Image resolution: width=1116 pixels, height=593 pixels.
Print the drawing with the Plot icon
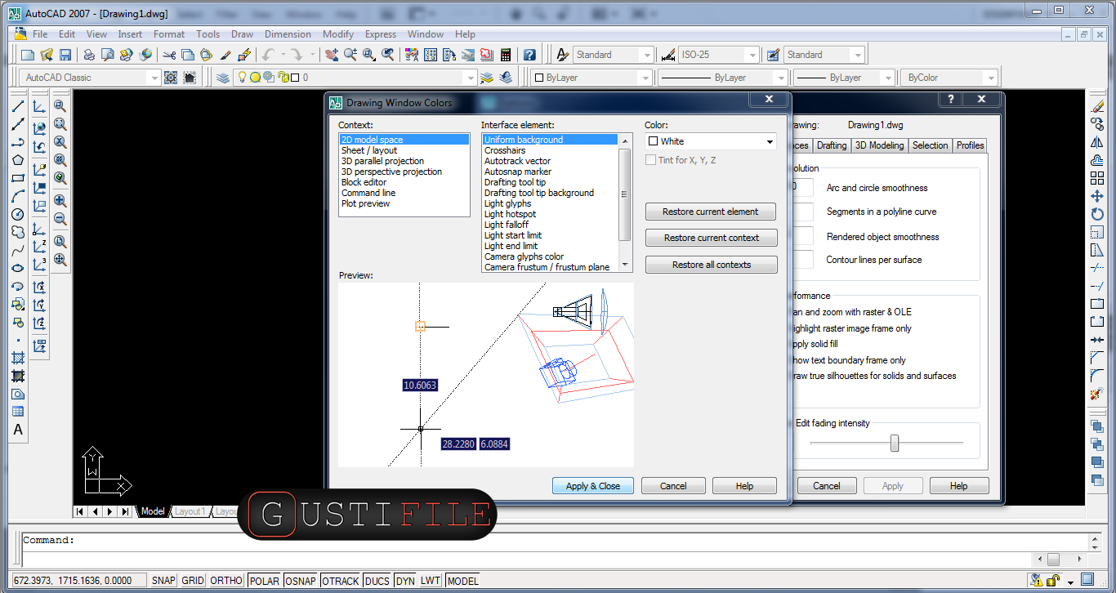(x=89, y=55)
